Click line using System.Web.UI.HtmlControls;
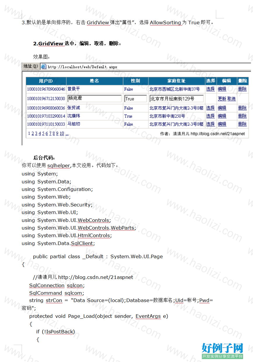The image size is (253, 362). click(67, 235)
